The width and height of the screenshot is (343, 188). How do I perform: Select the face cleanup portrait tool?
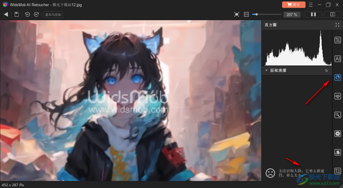(x=338, y=77)
